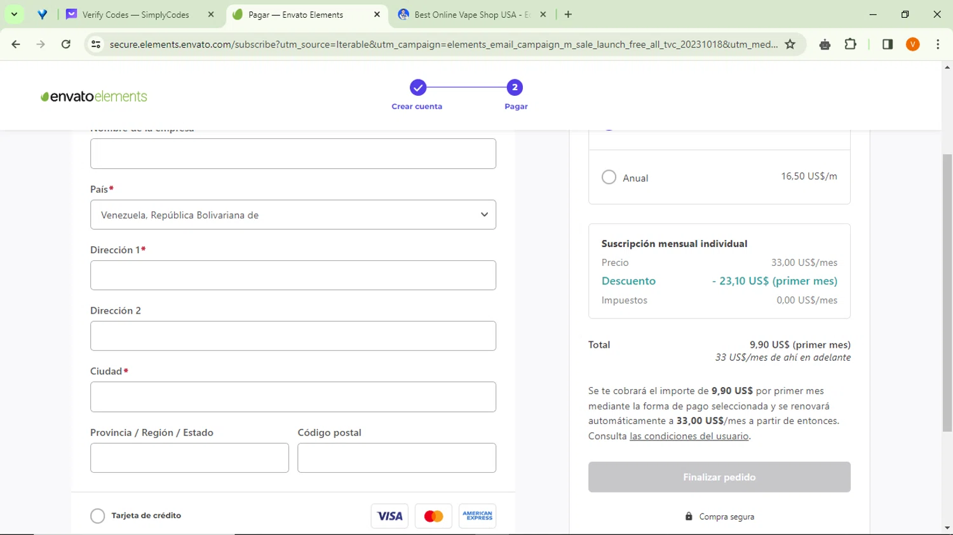953x535 pixels.
Task: Close the Pagar Envato Elements tab
Action: coord(377,14)
